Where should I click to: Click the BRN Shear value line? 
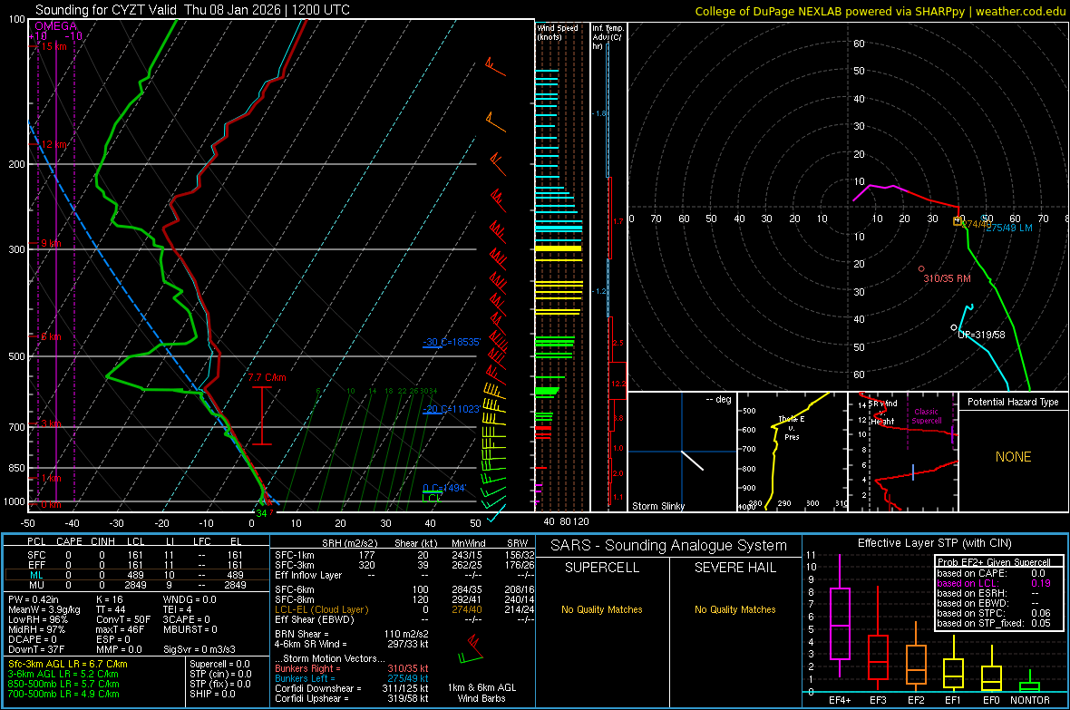coord(352,634)
